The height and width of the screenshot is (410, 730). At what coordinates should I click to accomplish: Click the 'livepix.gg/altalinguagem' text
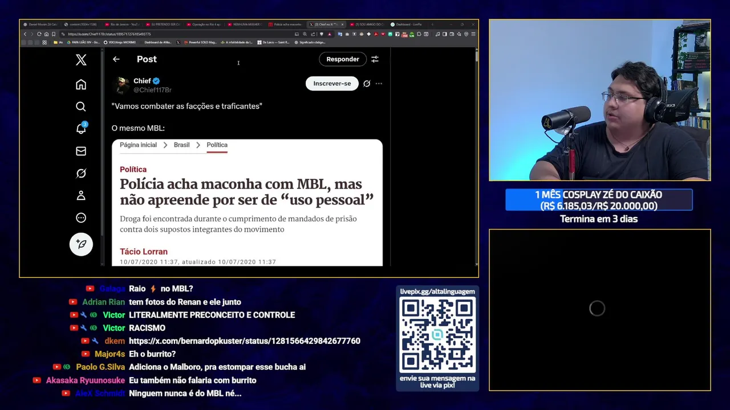point(437,292)
